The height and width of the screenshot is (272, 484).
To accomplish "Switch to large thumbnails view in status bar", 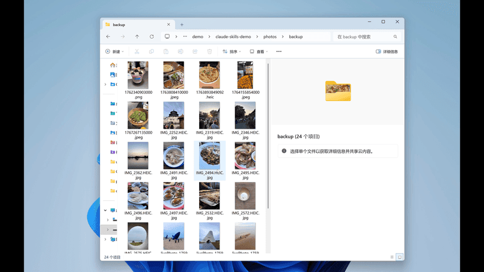I will [399, 257].
